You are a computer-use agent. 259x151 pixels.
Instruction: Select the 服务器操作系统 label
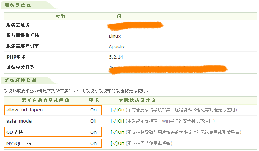[x=23, y=36]
